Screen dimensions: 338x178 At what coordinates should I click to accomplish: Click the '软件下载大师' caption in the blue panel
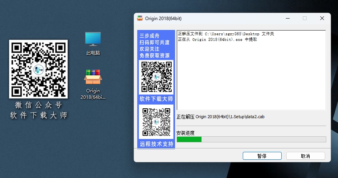click(156, 99)
